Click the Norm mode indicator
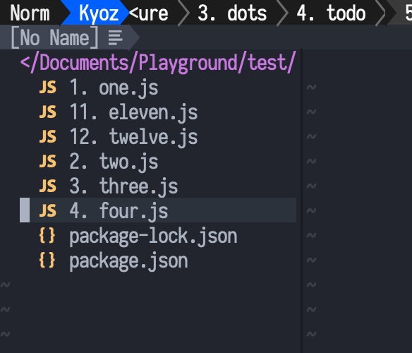This screenshot has width=412, height=353. point(30,13)
